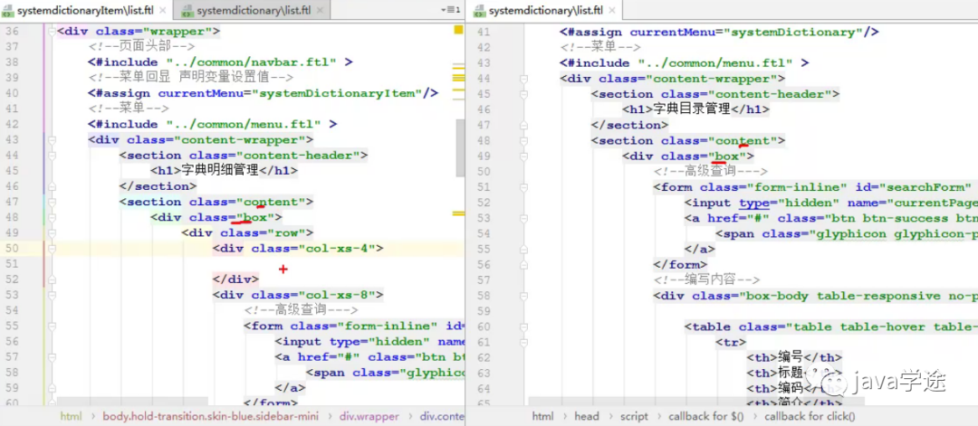Fold the form-inline form at line 55 left pane

click(52, 326)
